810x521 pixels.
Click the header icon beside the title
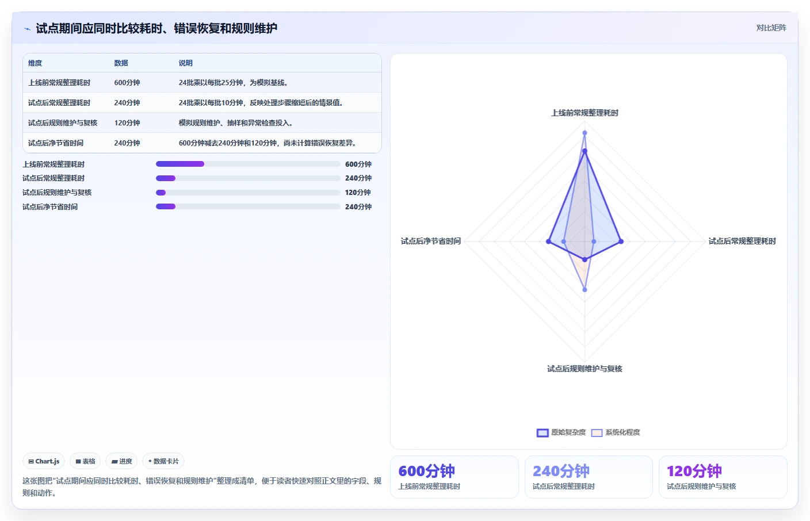tap(27, 29)
